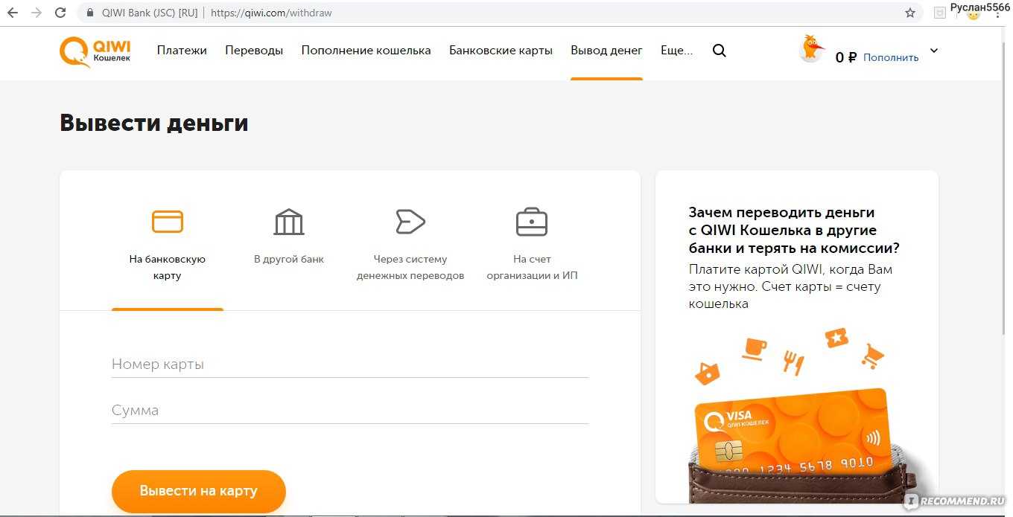Open the Вывод денег menu
This screenshot has width=1013, height=517.
606,51
